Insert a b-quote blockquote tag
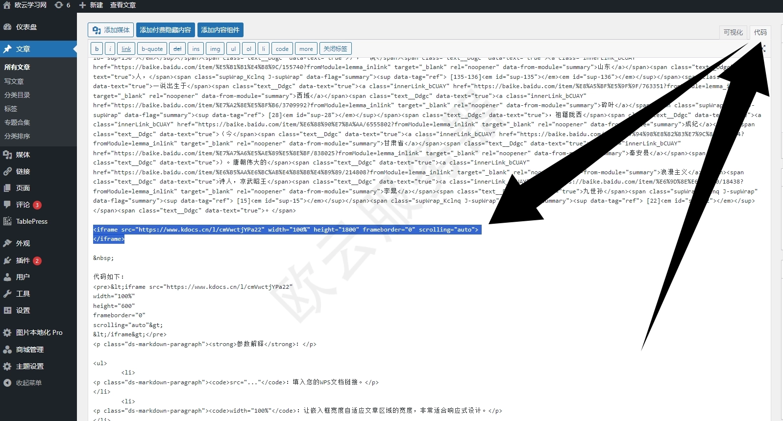783x421 pixels. [152, 49]
